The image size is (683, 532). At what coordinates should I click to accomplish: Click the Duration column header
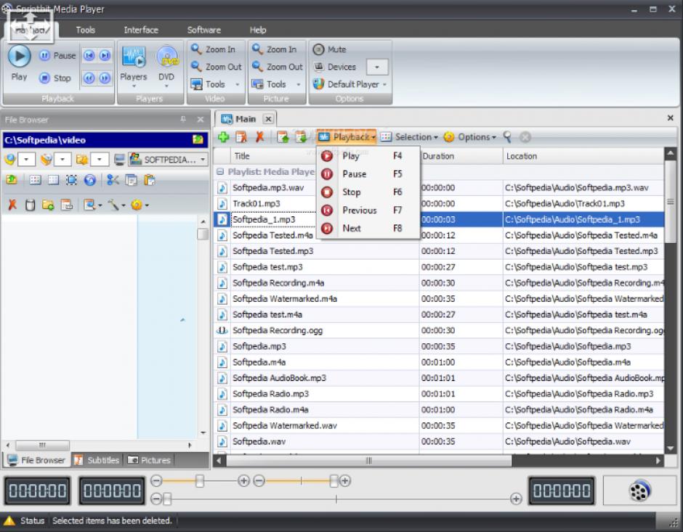point(461,156)
